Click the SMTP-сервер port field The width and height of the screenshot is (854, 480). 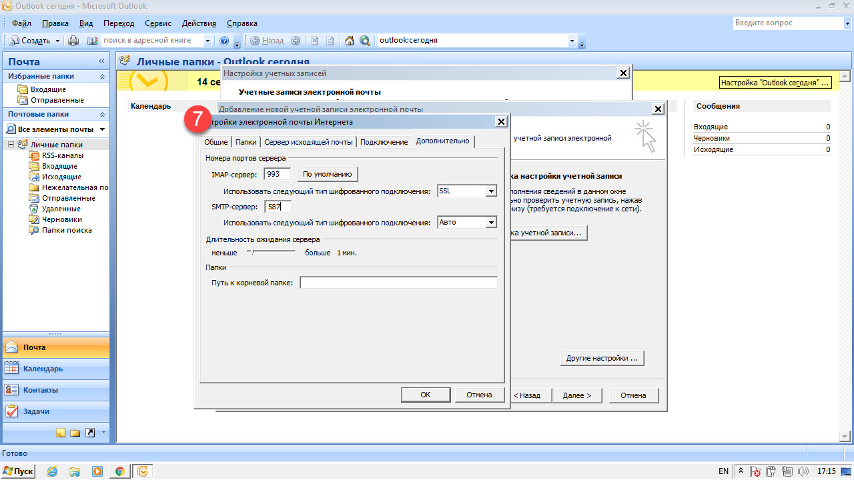(x=278, y=207)
